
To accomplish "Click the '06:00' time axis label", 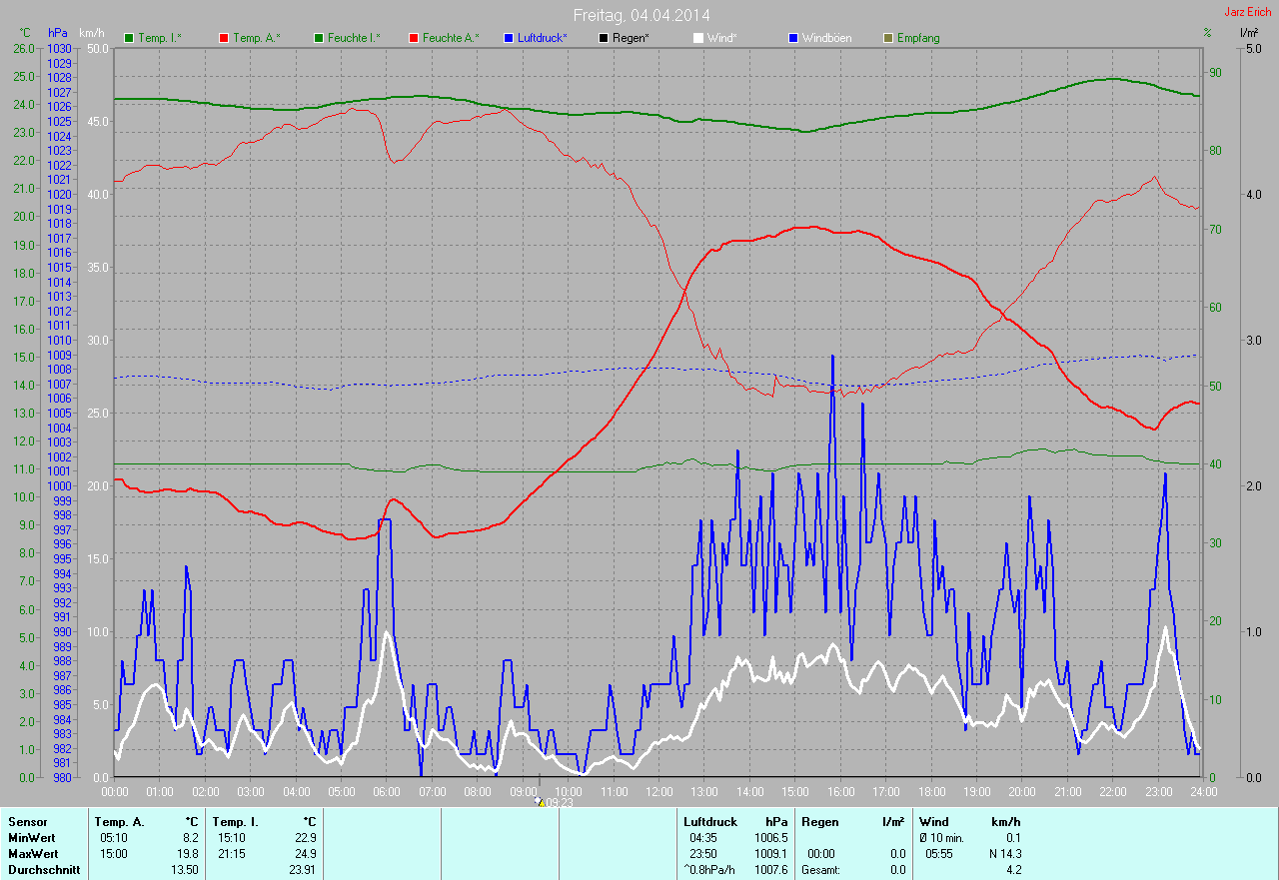I will [x=387, y=791].
